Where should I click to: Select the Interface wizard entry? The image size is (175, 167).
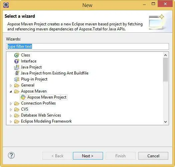tap(29, 61)
